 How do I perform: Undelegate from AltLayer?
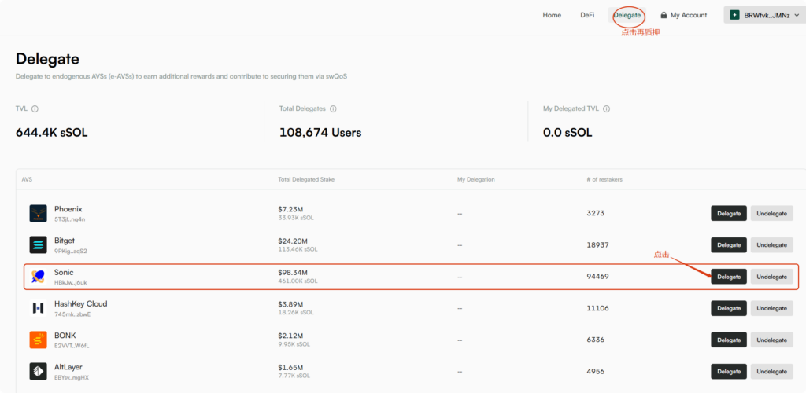coord(771,372)
